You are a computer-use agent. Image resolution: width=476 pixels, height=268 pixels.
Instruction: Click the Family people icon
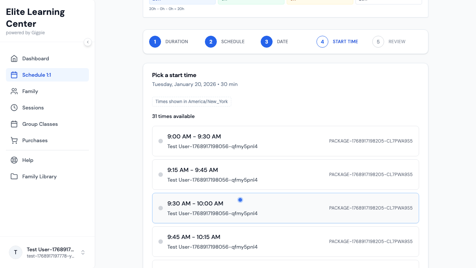click(14, 91)
